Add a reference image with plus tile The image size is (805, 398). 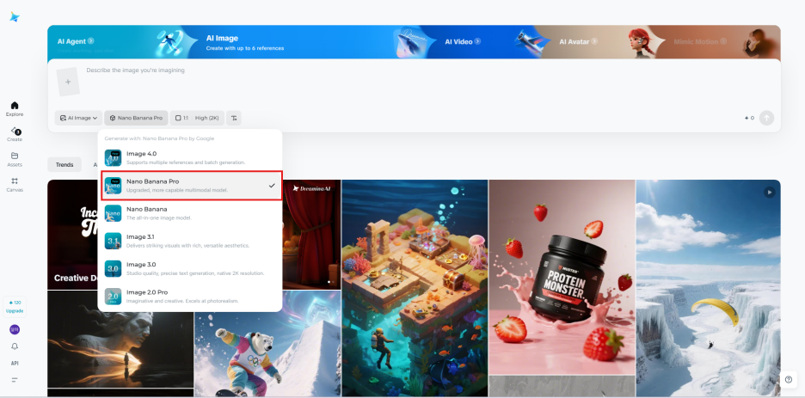[68, 82]
